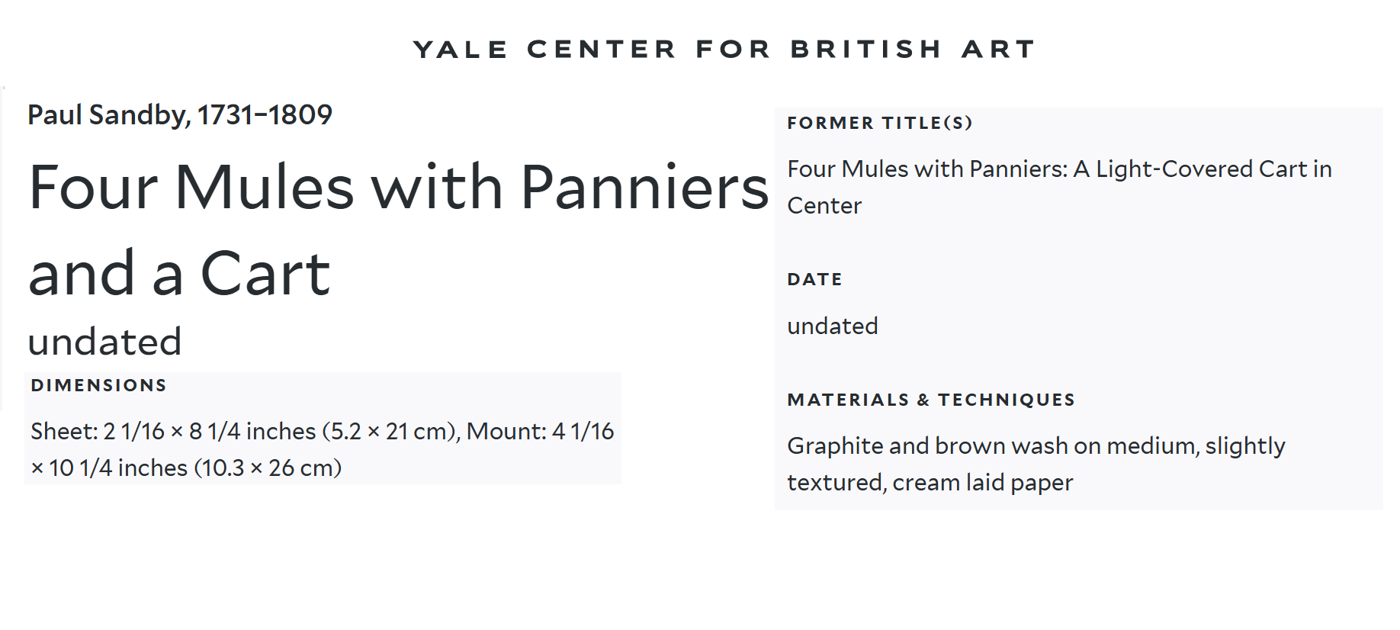Select the Former Title(s) heading
The width and height of the screenshot is (1400, 630).
(880, 123)
